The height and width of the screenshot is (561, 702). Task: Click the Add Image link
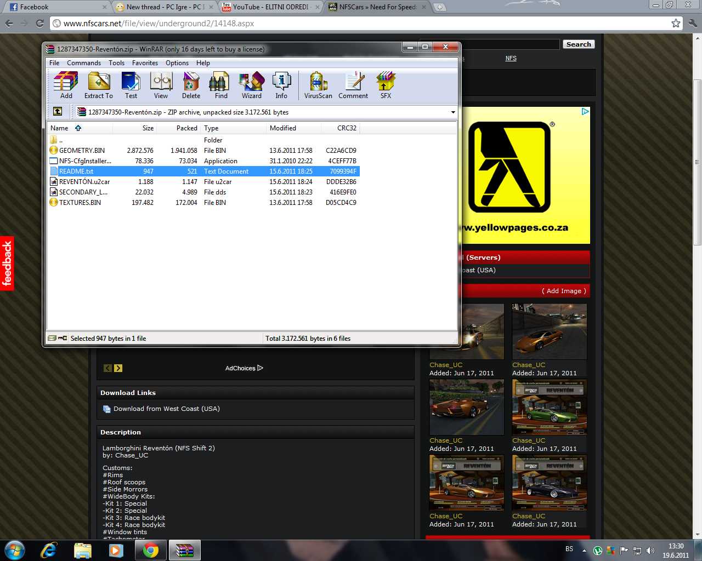[x=564, y=291]
